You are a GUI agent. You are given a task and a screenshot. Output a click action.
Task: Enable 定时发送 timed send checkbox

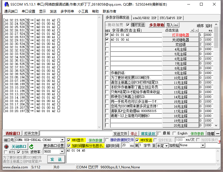pos(155,140)
